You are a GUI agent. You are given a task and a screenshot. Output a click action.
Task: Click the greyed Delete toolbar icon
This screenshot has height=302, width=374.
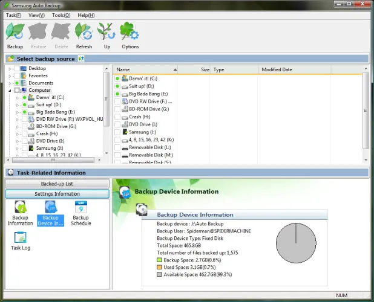[x=61, y=31]
